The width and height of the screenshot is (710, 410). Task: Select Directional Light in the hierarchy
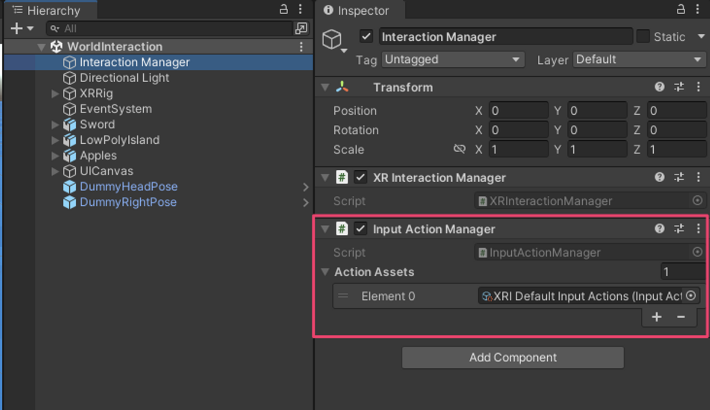tap(124, 78)
